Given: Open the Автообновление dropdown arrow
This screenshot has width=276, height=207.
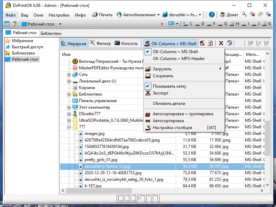Looking at the screenshot, I should pos(158,15).
